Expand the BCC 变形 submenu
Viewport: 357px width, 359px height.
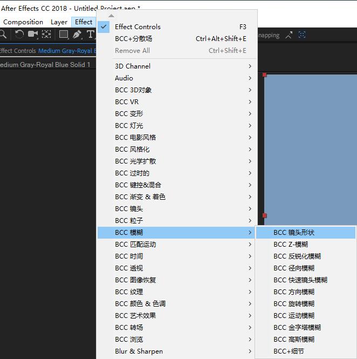pyautogui.click(x=176, y=114)
